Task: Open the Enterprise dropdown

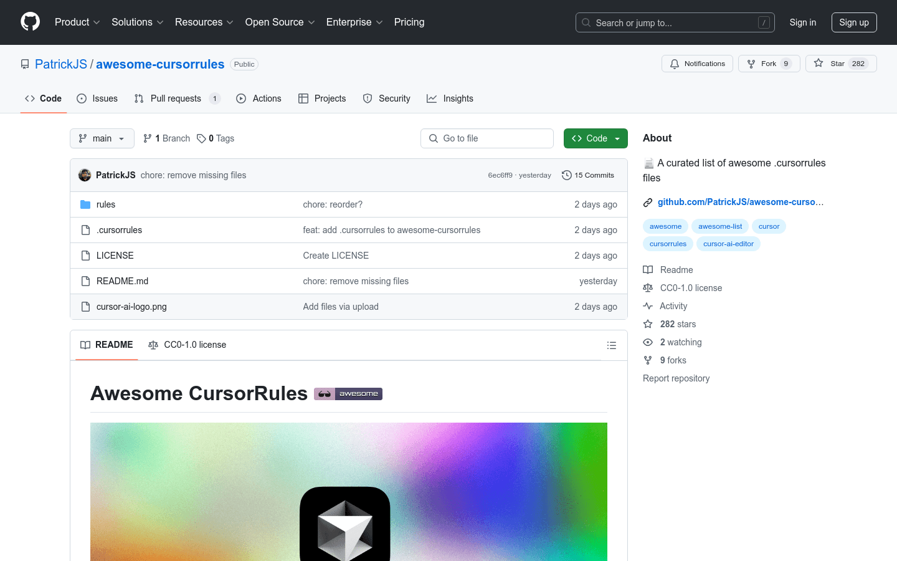Action: 354,22
